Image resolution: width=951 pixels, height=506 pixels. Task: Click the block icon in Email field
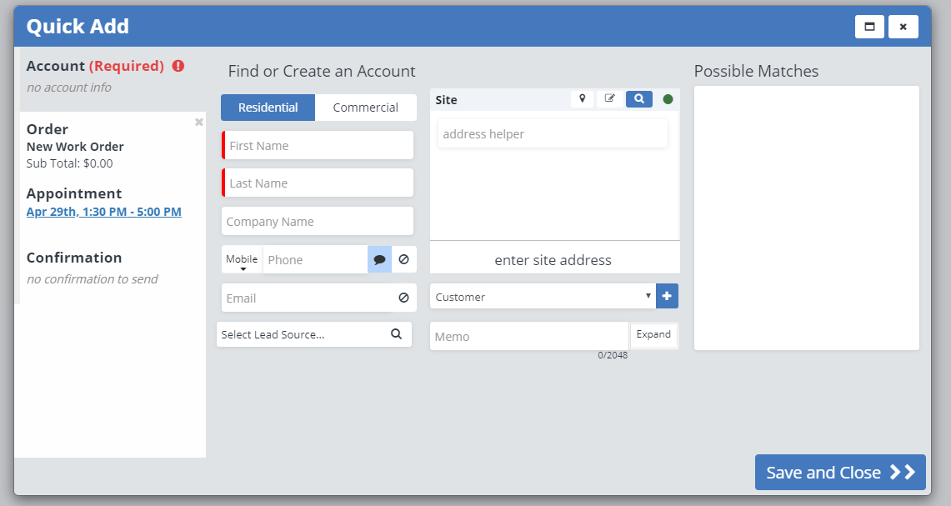pyautogui.click(x=404, y=298)
